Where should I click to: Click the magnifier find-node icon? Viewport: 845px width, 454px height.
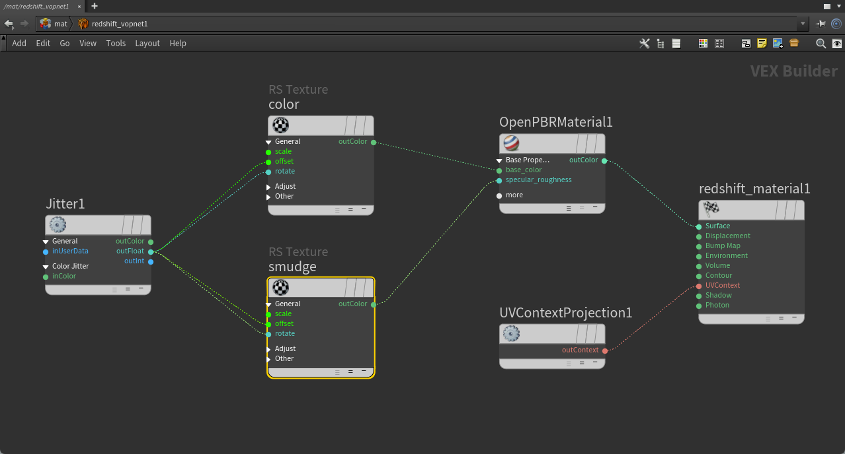[821, 44]
